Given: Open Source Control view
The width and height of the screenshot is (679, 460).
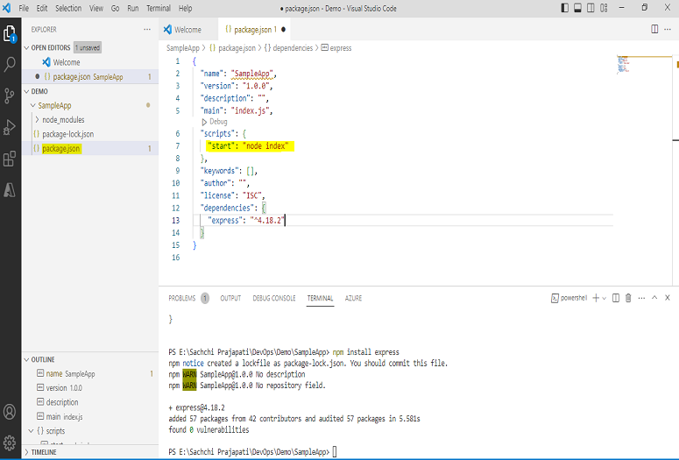Looking at the screenshot, I should pyautogui.click(x=10, y=96).
